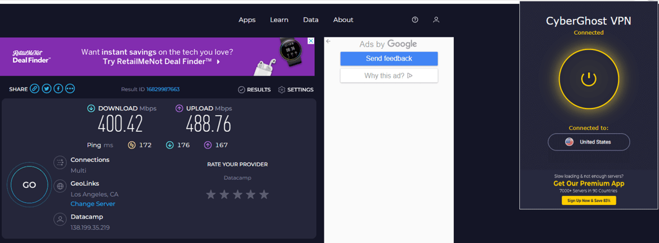Viewport: 659px width, 243px height.
Task: Open the Apps menu
Action: coord(247,20)
